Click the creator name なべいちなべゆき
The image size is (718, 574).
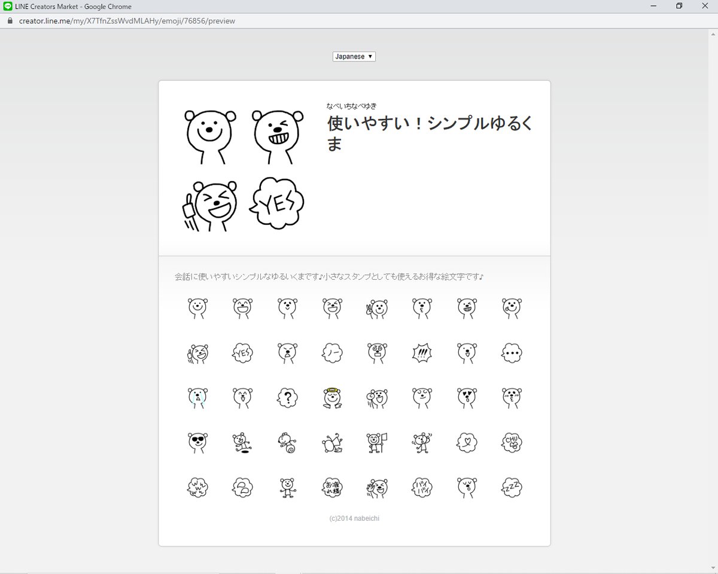(352, 106)
